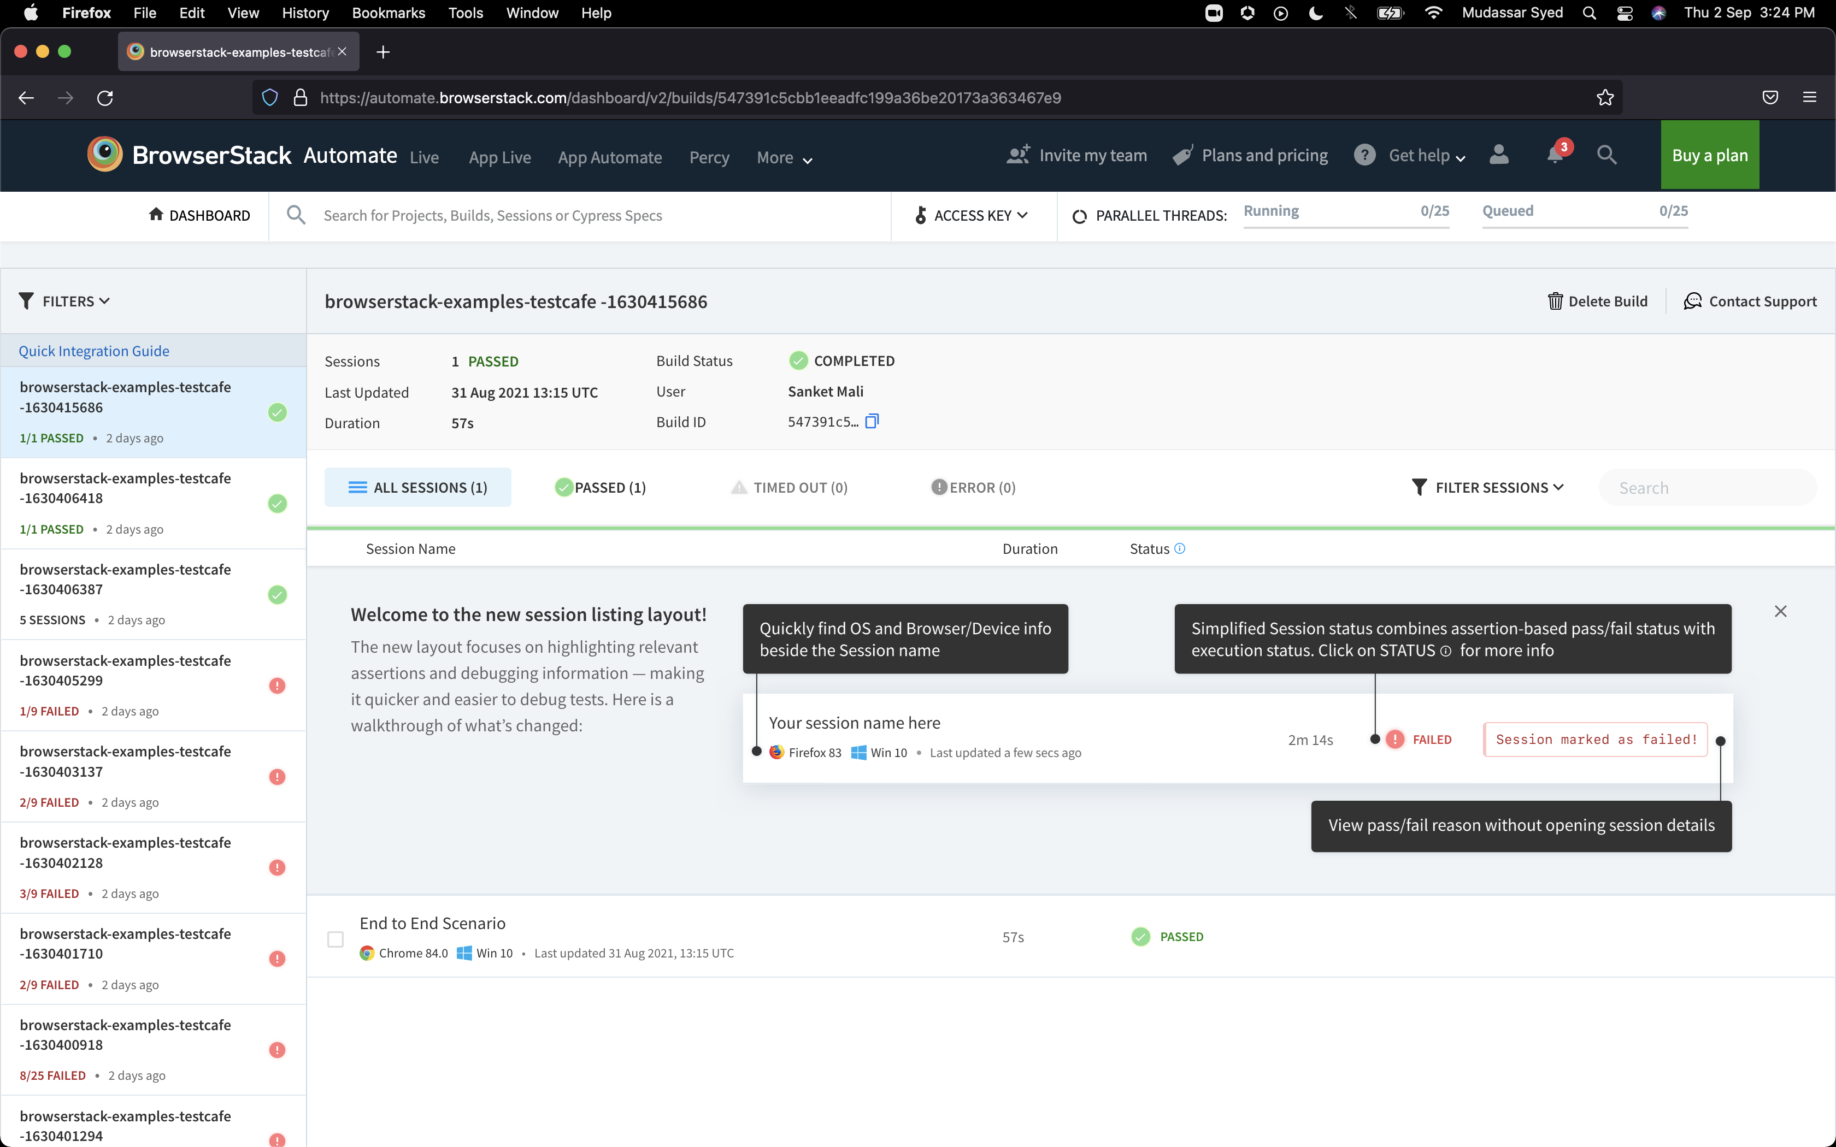Click the notifications bell icon
The image size is (1836, 1147).
tap(1555, 155)
